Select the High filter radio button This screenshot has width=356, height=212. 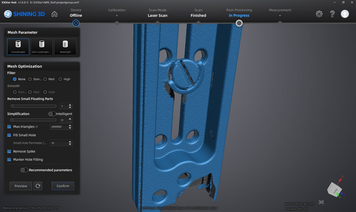pos(60,79)
